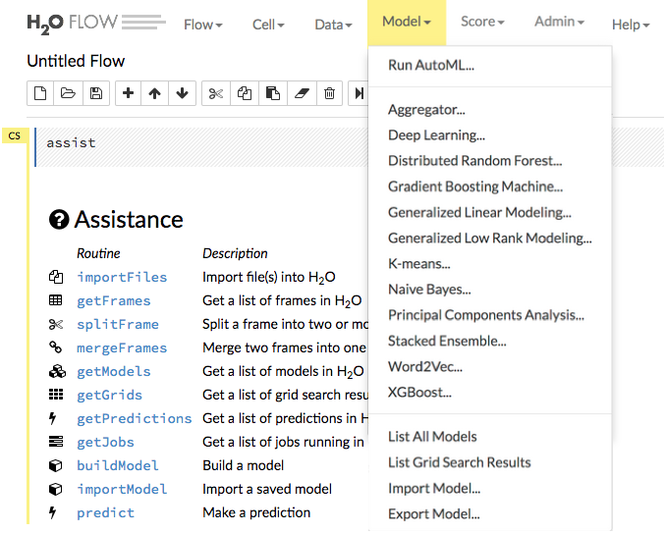Viewport: 664px width, 534px height.
Task: Open the mergeFrames routine link
Action: point(122,347)
